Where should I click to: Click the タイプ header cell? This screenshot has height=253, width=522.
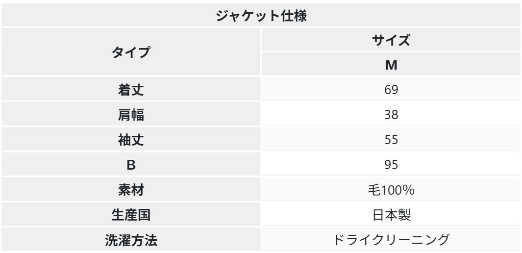click(x=130, y=52)
